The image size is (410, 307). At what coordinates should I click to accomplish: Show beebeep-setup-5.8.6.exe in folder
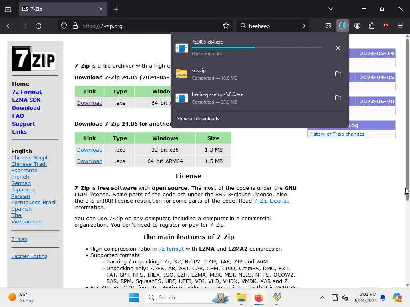(338, 98)
